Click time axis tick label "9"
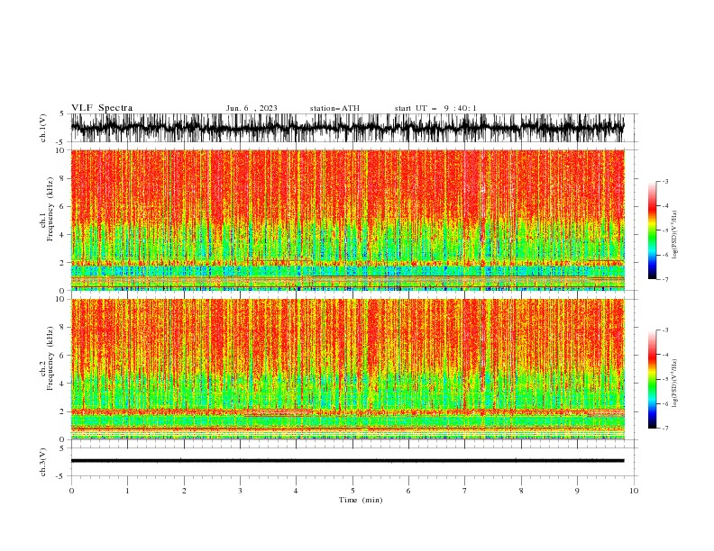This screenshot has width=714, height=551. [577, 491]
